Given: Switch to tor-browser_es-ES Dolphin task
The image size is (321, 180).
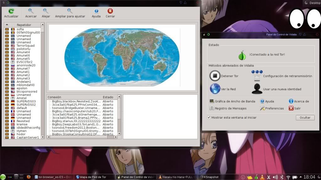Looking at the screenshot, I should click(53, 177).
